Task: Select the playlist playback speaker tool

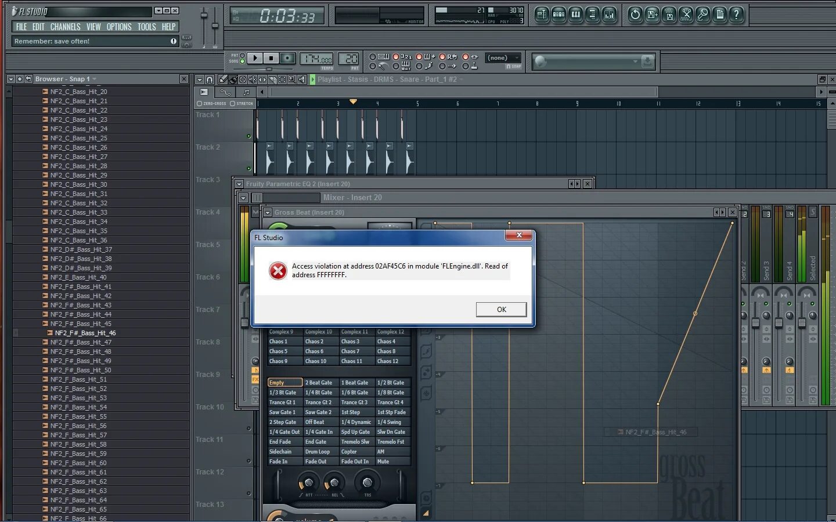Action: [x=302, y=79]
